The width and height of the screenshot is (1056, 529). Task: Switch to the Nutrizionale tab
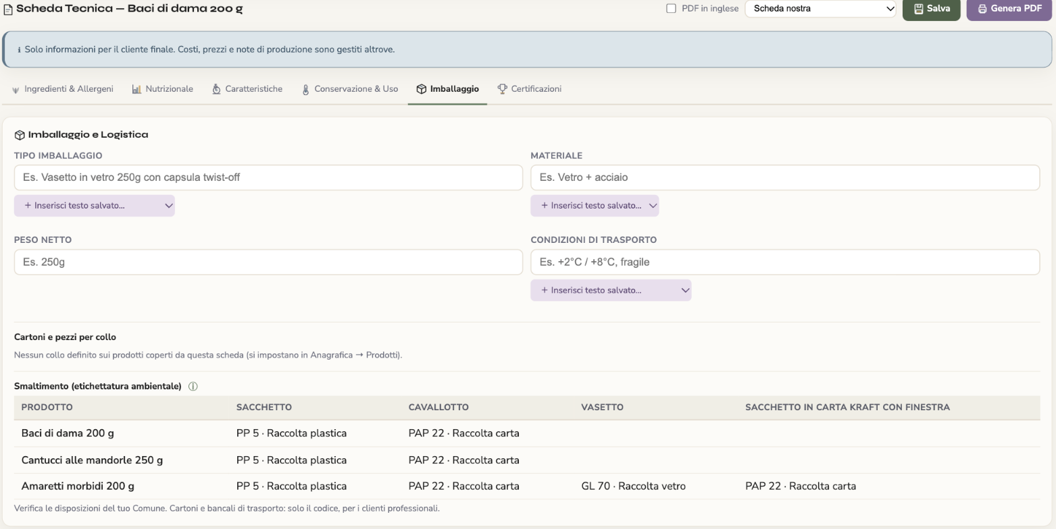(x=163, y=89)
